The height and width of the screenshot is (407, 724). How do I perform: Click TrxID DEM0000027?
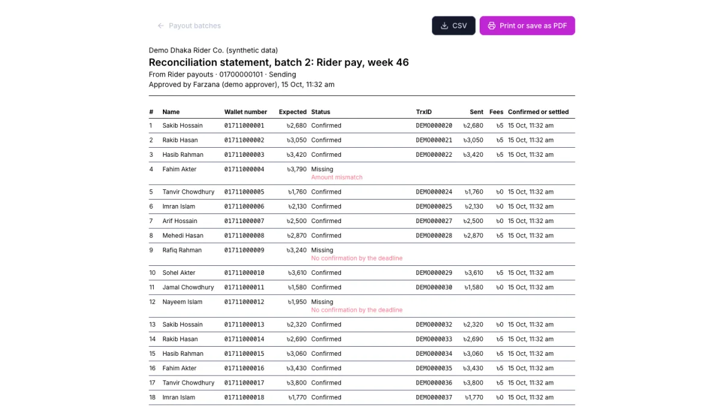[434, 221]
